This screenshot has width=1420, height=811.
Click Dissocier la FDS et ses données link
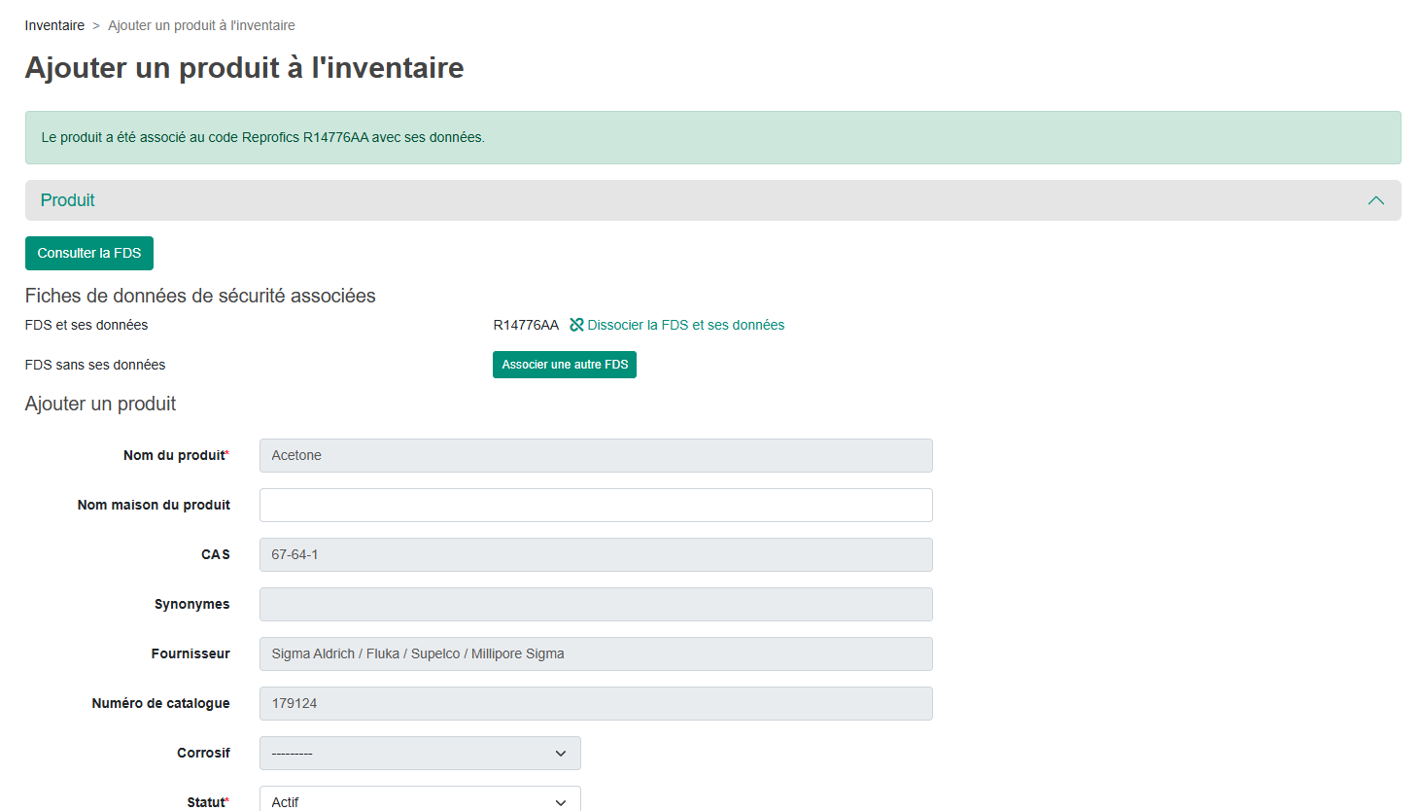(x=685, y=325)
